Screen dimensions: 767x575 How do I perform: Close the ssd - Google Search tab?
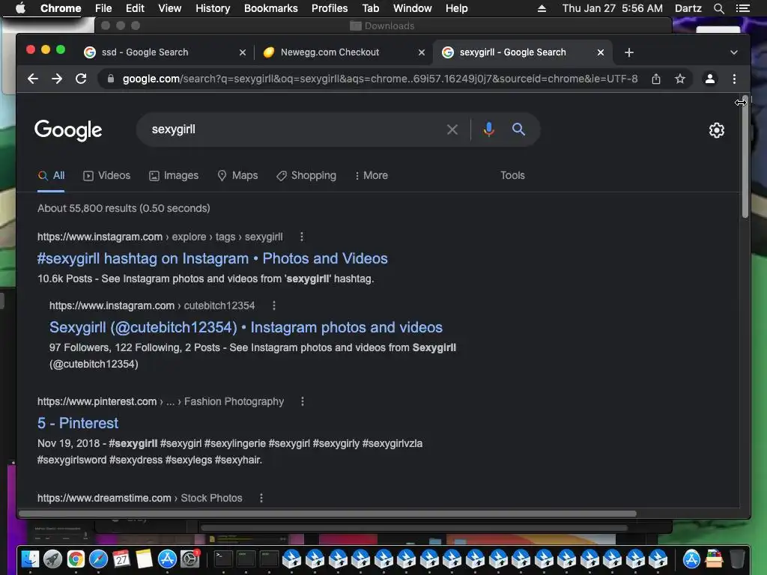click(242, 52)
